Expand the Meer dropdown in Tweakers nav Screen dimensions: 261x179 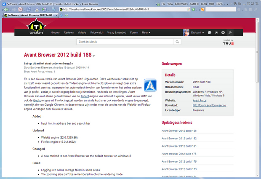[146, 32]
